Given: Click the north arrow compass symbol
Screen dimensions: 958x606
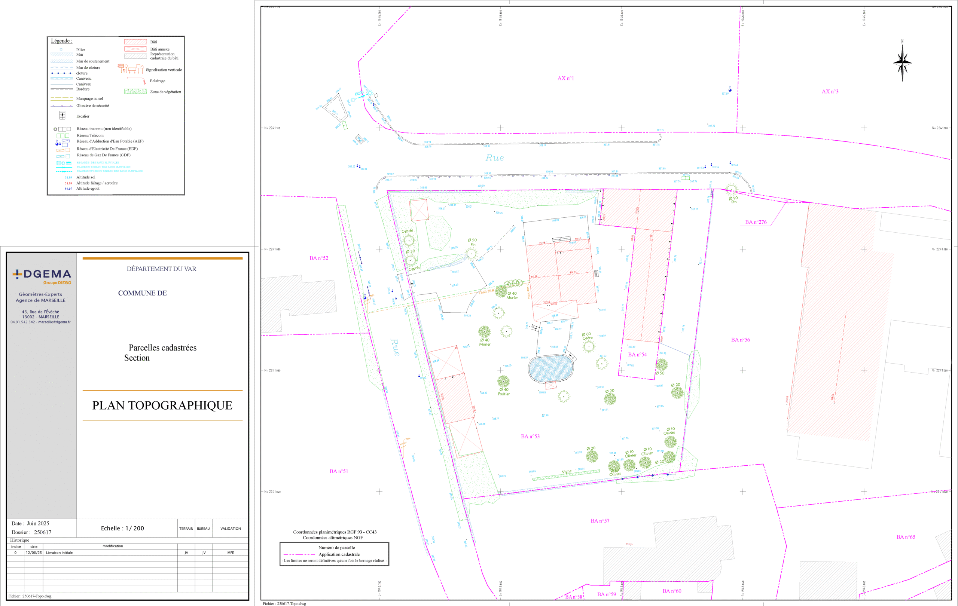Looking at the screenshot, I should [x=902, y=63].
